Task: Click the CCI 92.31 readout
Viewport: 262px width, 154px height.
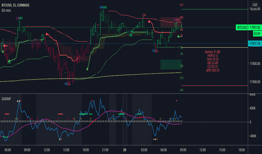Action: click(213, 67)
